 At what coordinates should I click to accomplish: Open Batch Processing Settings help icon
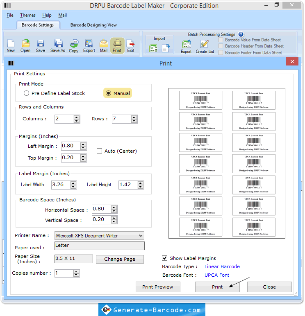241,34
